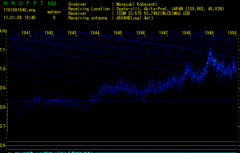240x153 pixels.
Task: Click the 1947 time axis marker
Action: 163,33
